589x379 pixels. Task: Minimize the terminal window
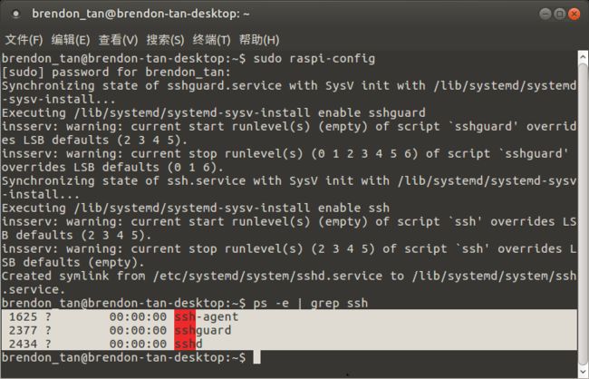click(545, 14)
